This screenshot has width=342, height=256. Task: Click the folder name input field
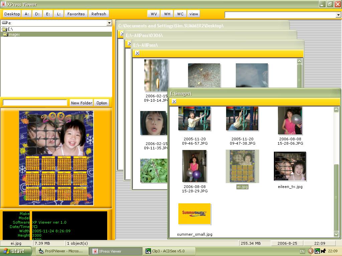pyautogui.click(x=35, y=103)
